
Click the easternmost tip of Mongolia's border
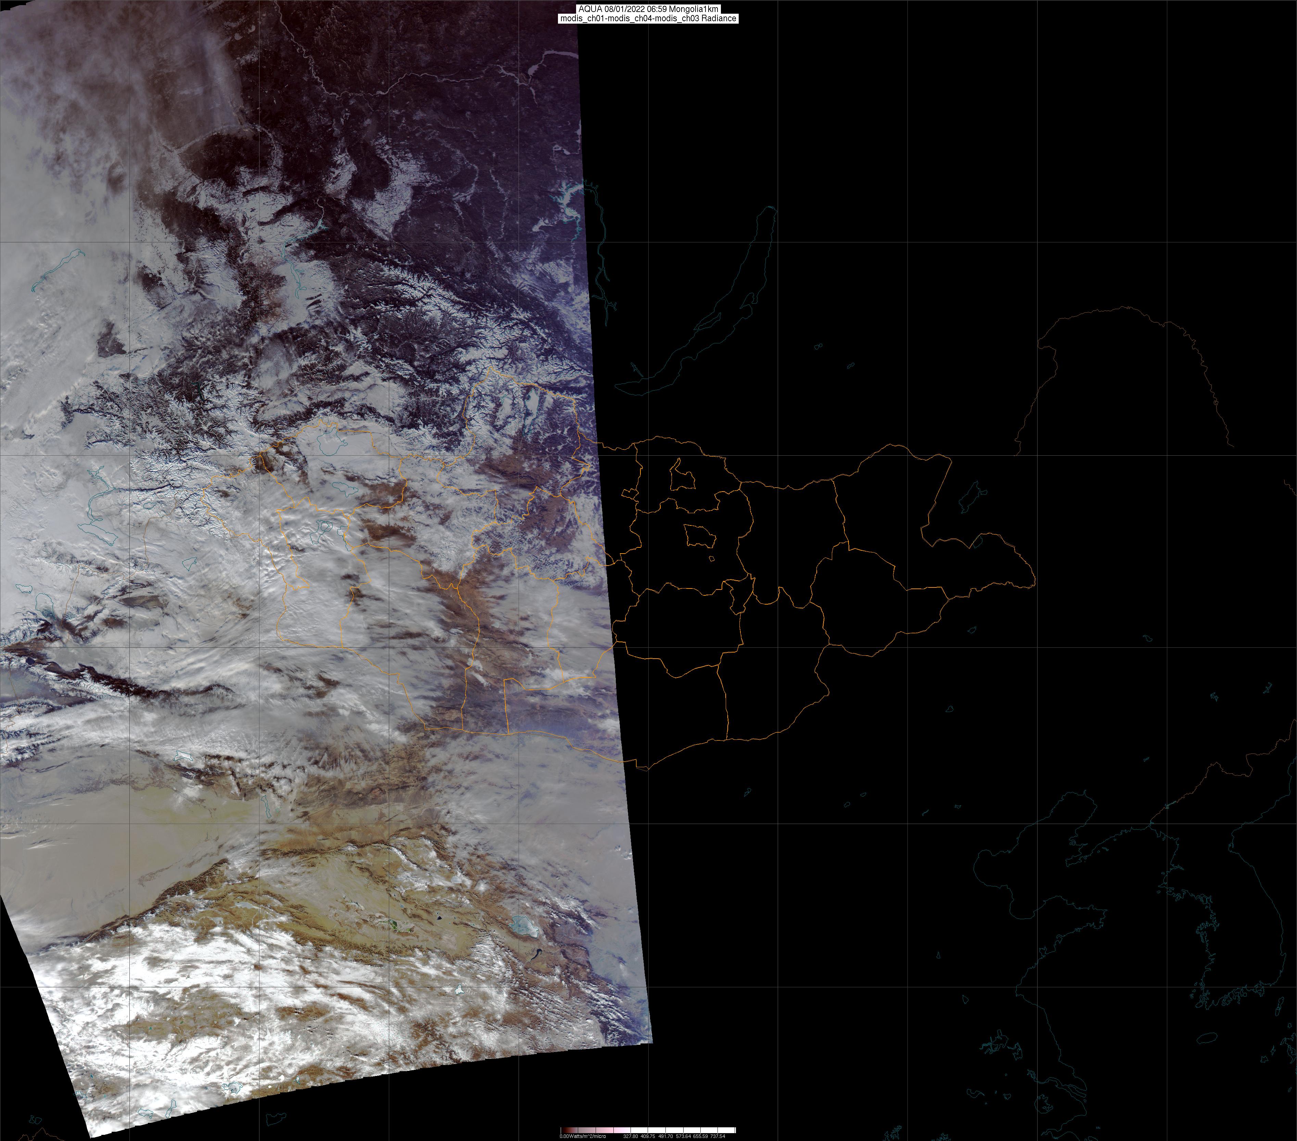pyautogui.click(x=1035, y=579)
